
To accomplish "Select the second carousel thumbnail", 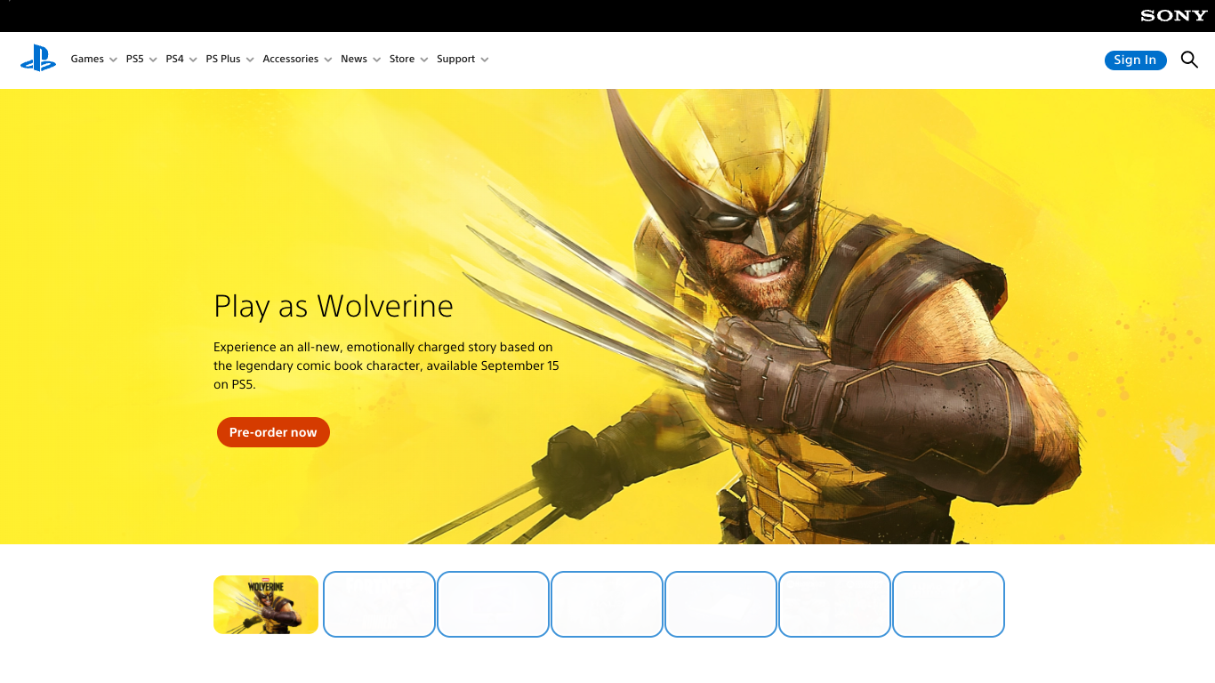I will coord(379,605).
